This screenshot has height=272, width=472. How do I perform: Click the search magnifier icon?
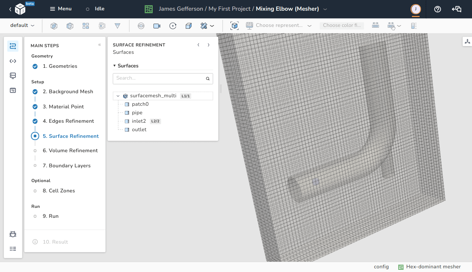point(208,79)
